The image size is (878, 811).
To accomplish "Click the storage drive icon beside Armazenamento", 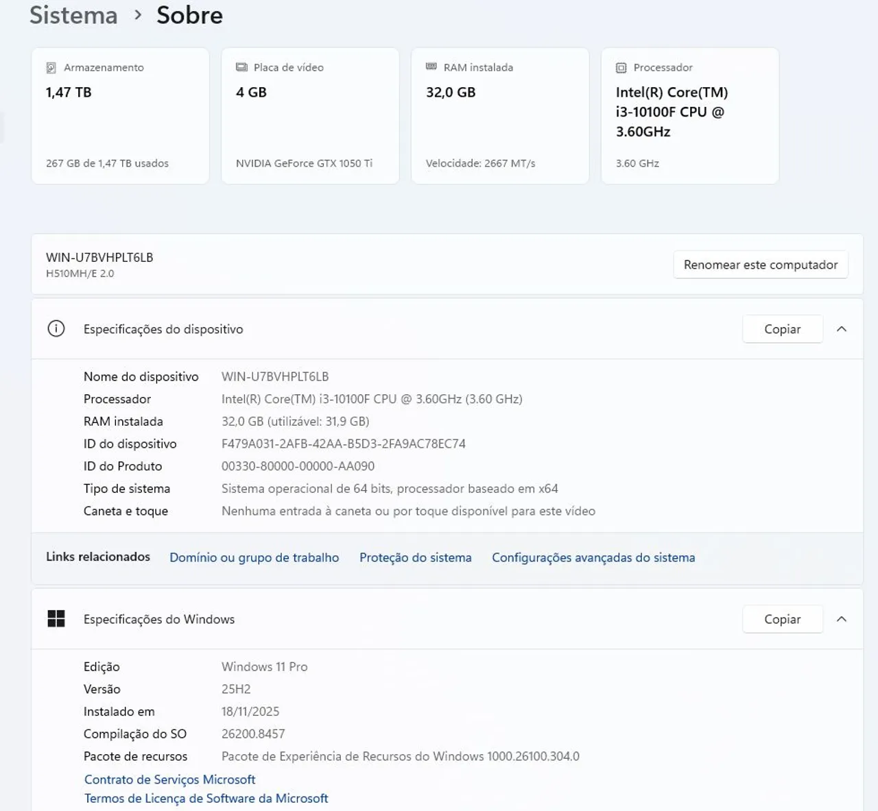I will 51,68.
